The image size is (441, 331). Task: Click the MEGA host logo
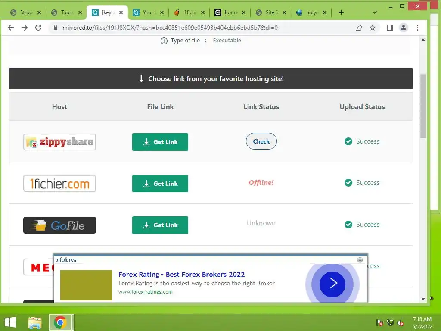pyautogui.click(x=38, y=267)
